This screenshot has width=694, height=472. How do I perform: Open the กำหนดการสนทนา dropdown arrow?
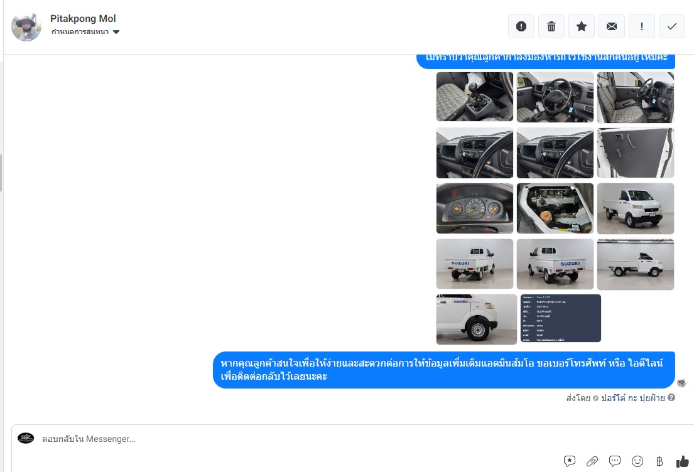tap(116, 32)
